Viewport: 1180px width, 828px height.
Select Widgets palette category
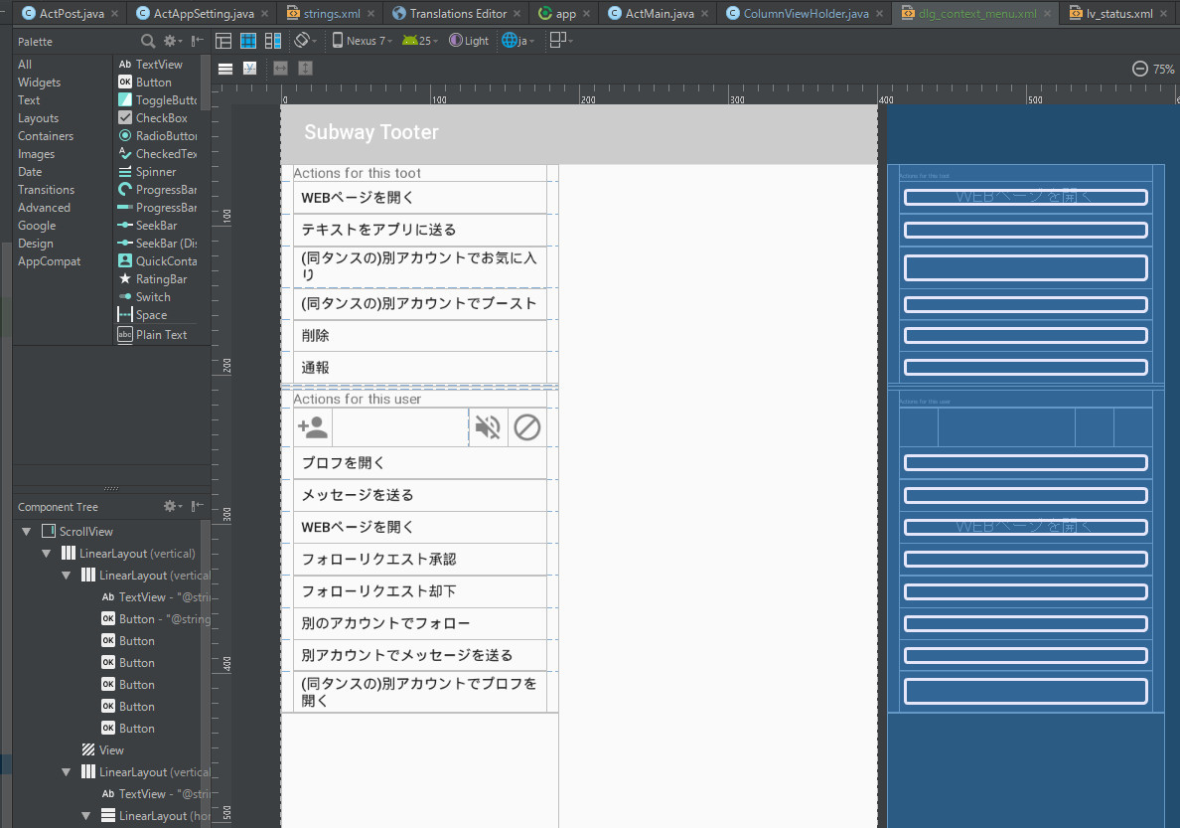pos(39,83)
